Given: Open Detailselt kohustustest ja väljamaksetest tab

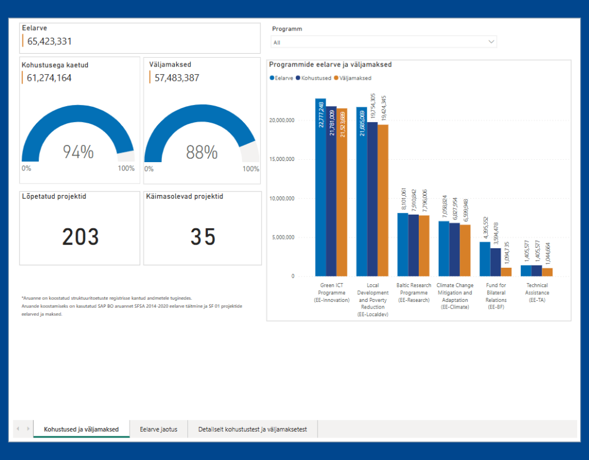Looking at the screenshot, I should tap(253, 429).
